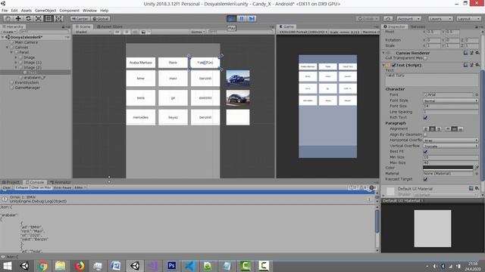Image resolution: width=485 pixels, height=272 pixels.
Task: Select the Move tool
Action: (x=18, y=18)
